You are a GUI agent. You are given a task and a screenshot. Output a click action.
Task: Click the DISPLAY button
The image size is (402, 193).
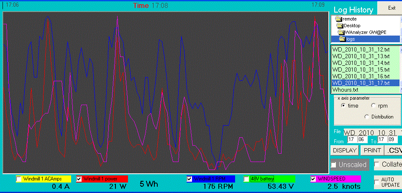pyautogui.click(x=344, y=150)
